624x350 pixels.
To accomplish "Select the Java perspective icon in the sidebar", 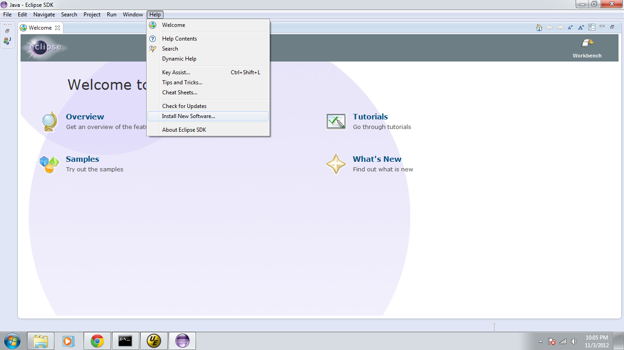I will 7,41.
